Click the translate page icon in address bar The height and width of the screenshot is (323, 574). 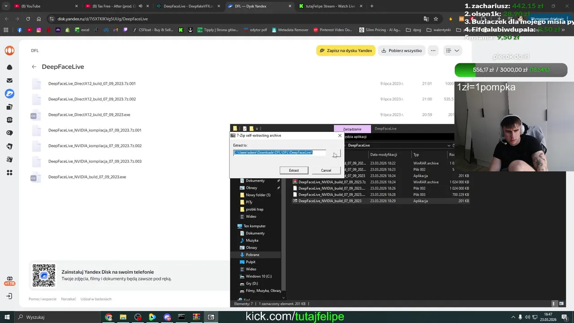click(x=426, y=19)
